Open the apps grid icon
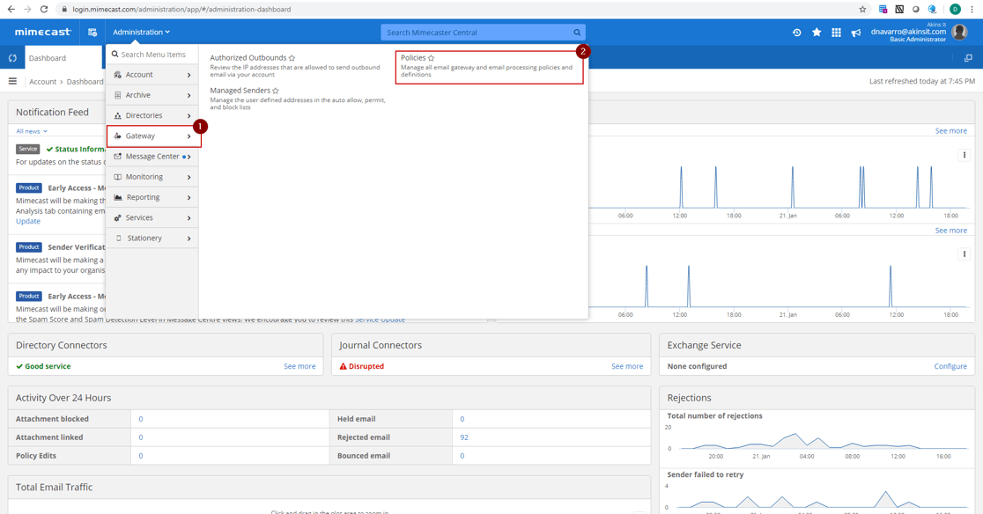This screenshot has height=514, width=983. click(836, 32)
